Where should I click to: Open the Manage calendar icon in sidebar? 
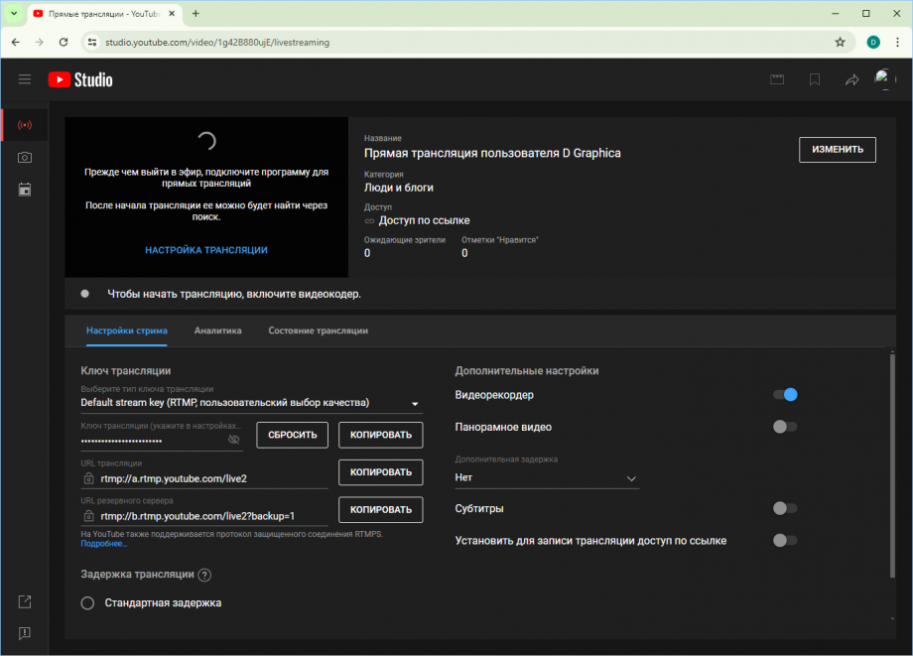pyautogui.click(x=25, y=190)
